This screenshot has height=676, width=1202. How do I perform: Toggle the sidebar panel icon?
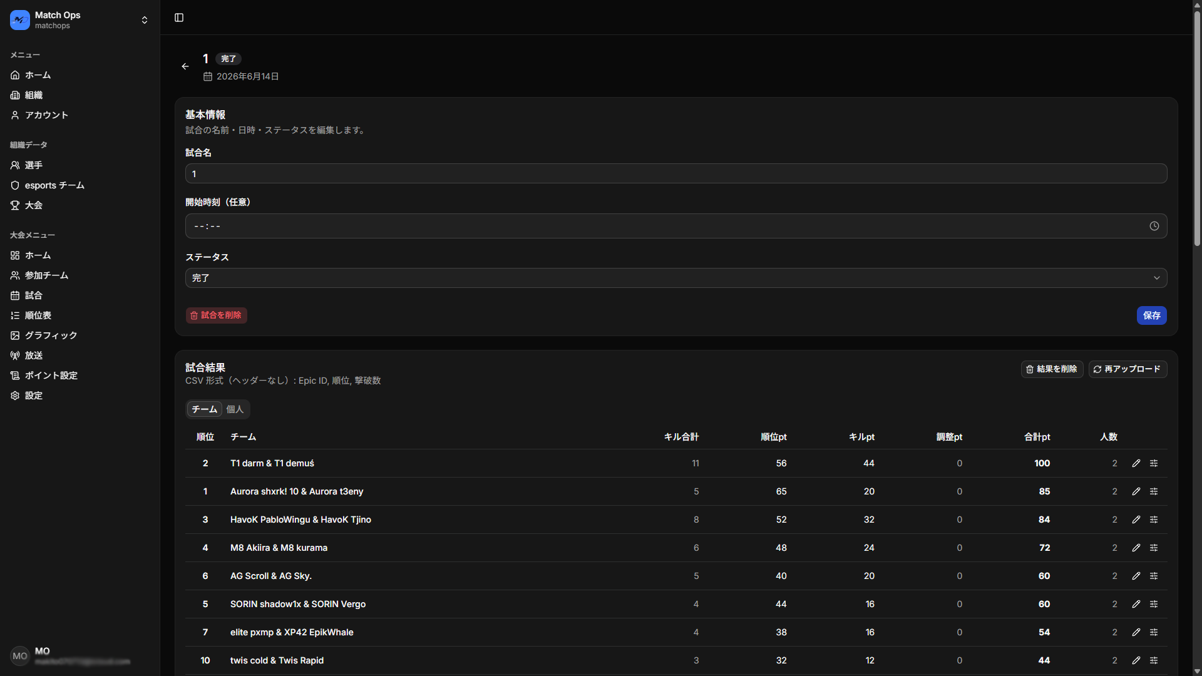tap(179, 18)
